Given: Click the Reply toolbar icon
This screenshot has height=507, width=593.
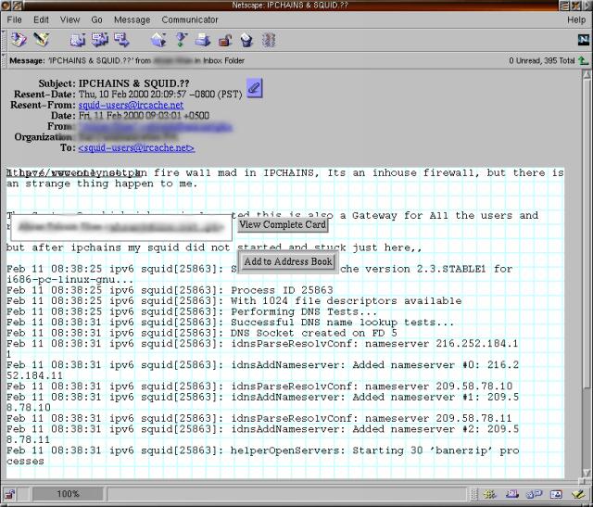Looking at the screenshot, I should [x=78, y=40].
